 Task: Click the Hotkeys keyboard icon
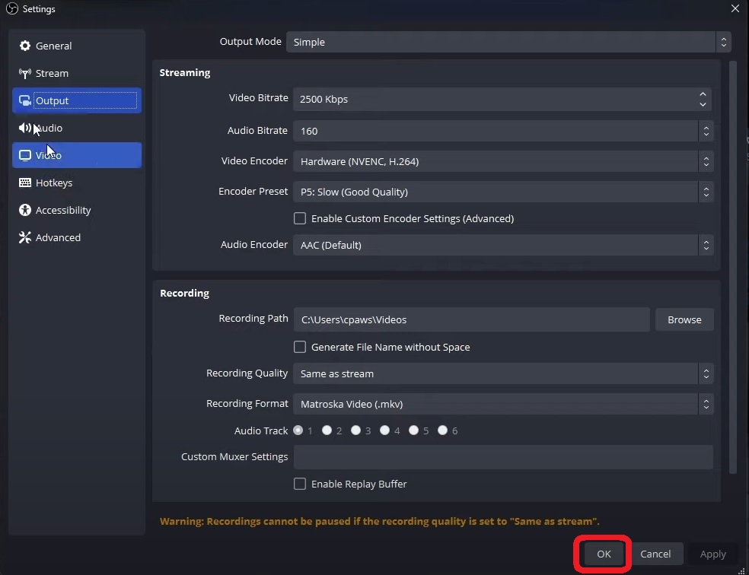click(25, 183)
